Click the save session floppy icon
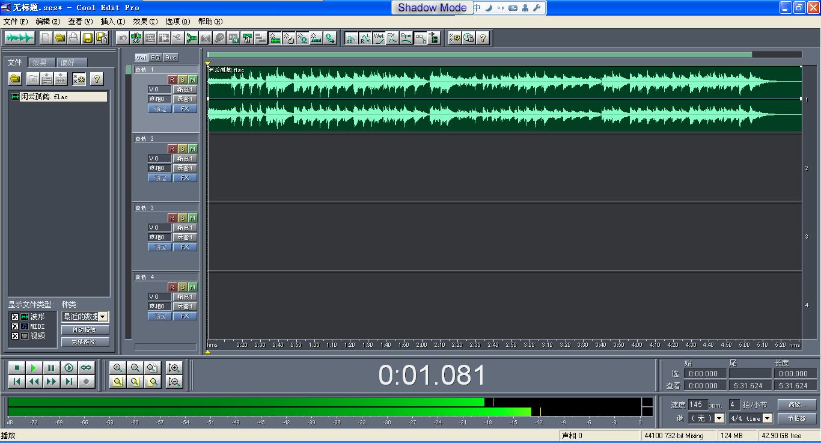 click(x=88, y=38)
